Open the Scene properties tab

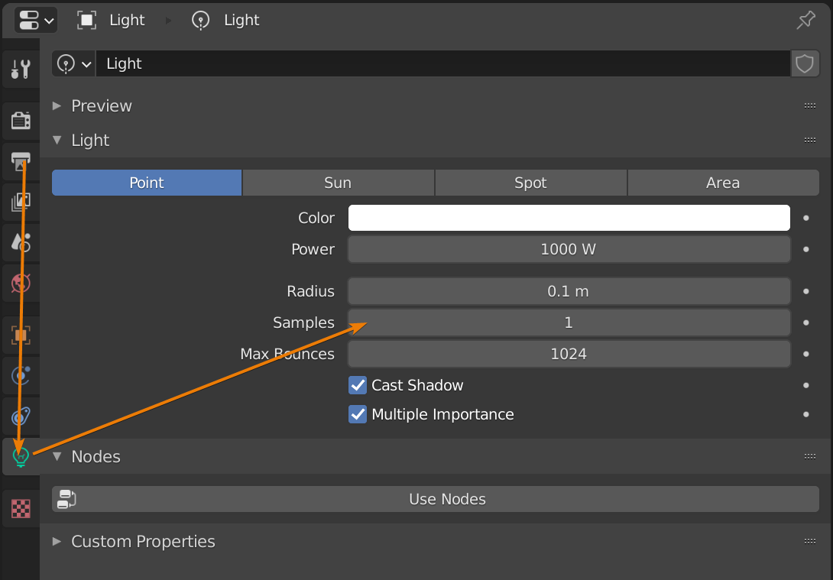[21, 242]
